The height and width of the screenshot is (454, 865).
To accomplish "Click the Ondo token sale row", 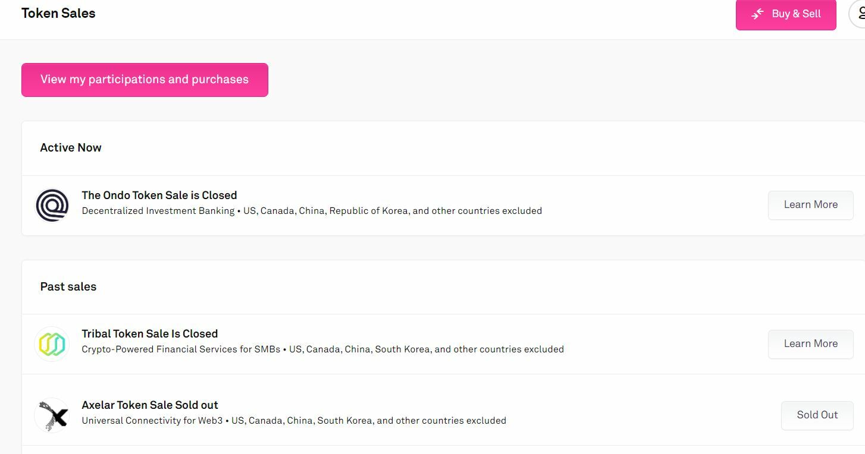I will point(443,206).
